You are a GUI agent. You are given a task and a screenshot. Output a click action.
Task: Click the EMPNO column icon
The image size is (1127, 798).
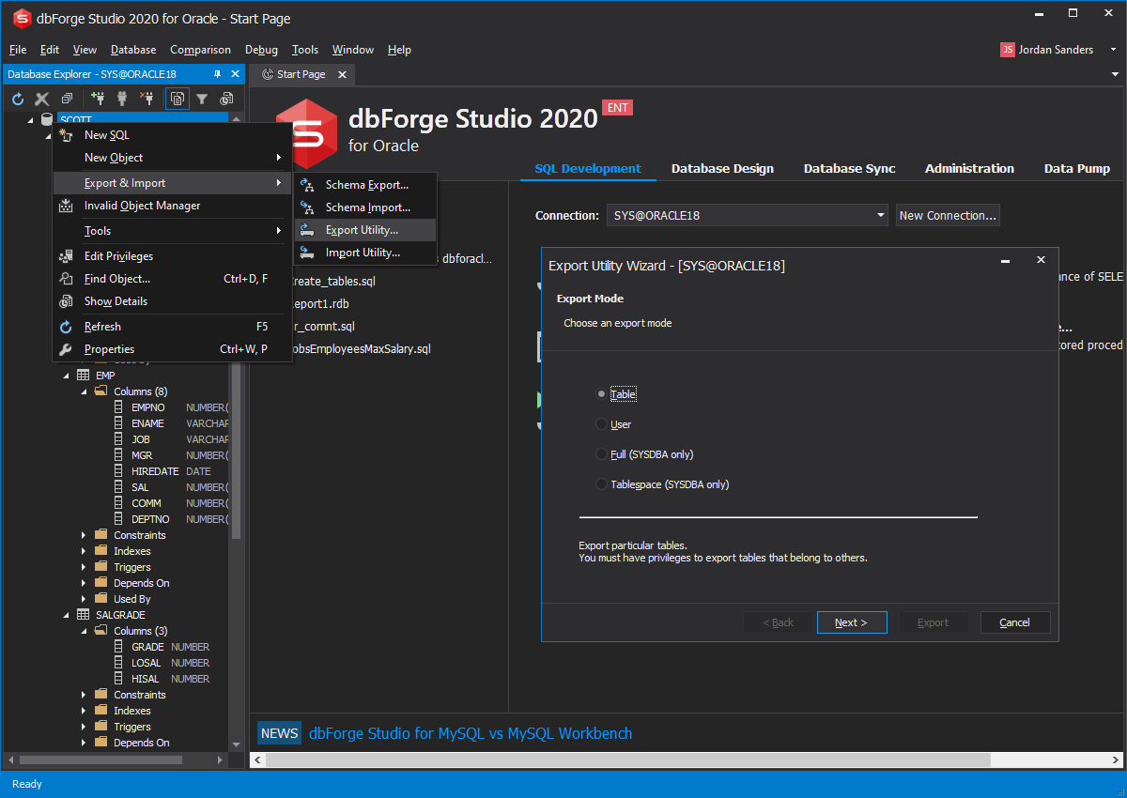(118, 407)
